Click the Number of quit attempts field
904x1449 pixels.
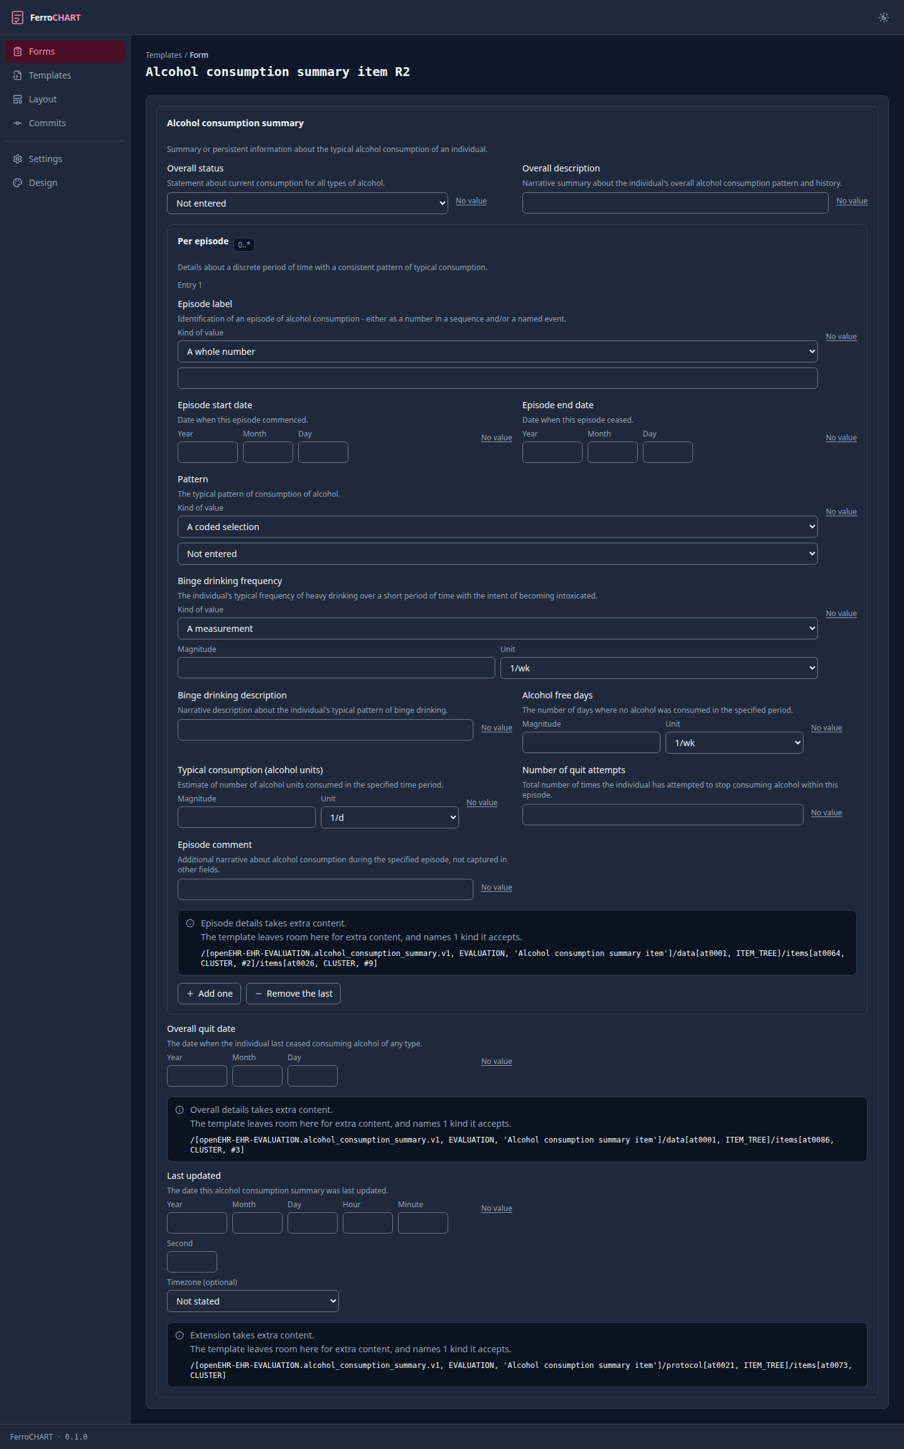663,815
